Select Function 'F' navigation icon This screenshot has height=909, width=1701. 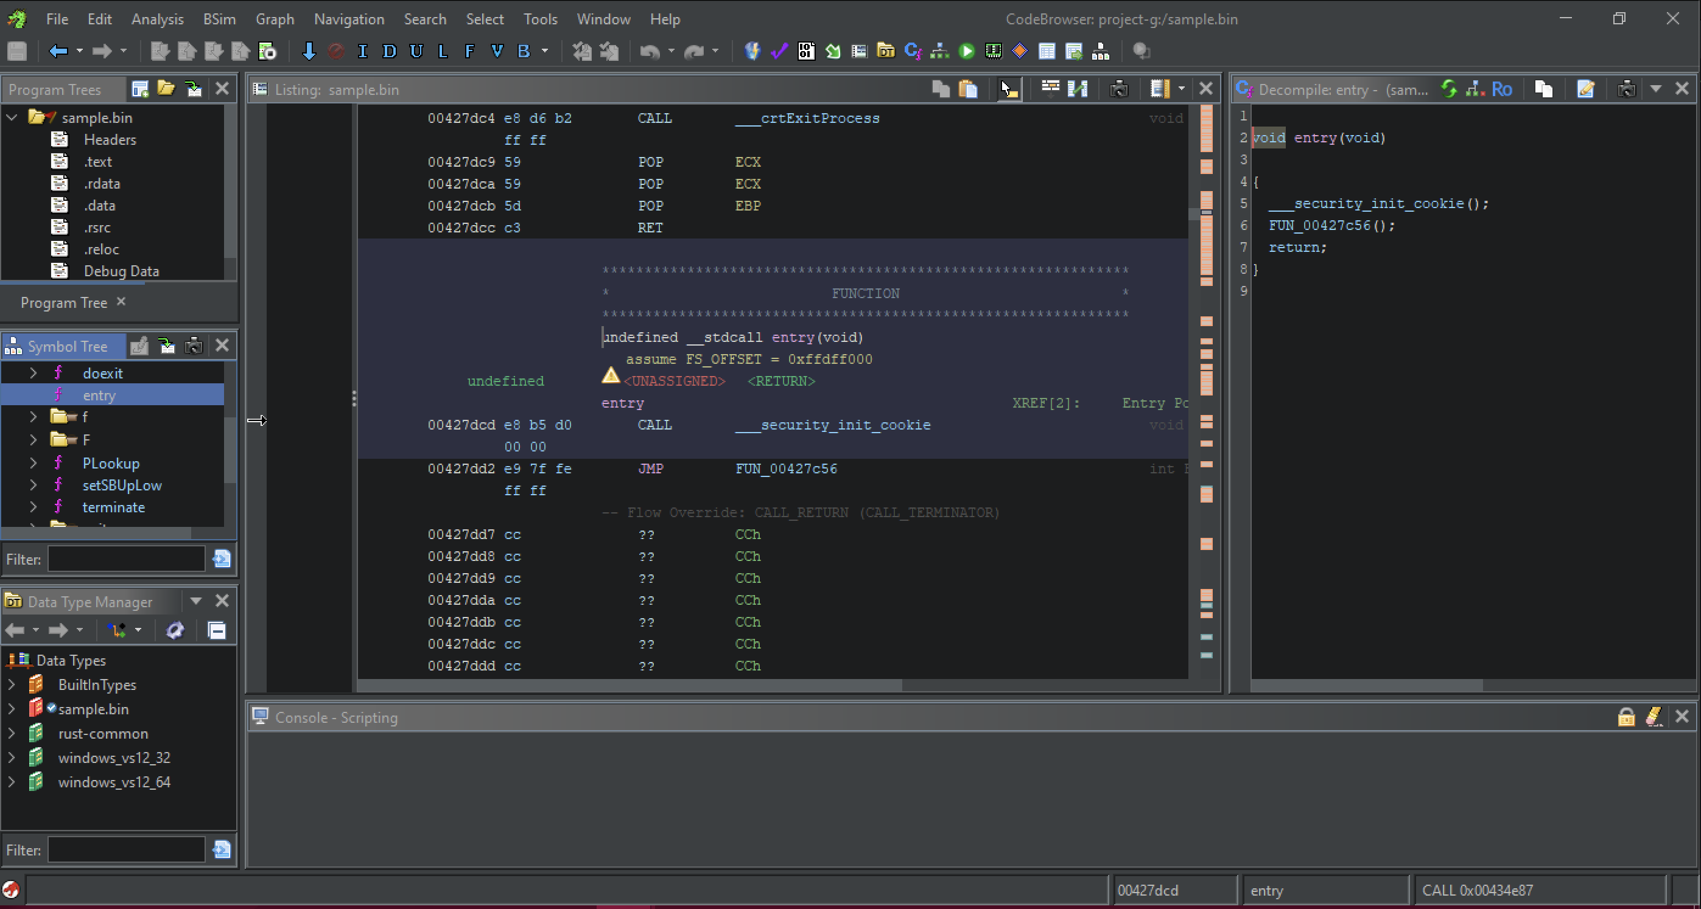[469, 51]
